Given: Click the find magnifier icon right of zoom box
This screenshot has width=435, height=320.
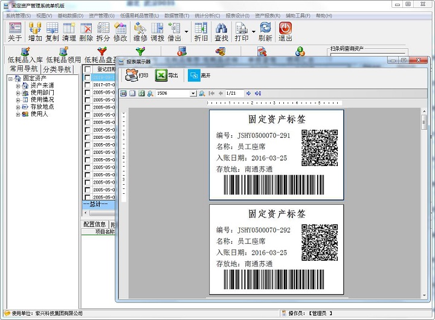Looking at the screenshot, I should click(202, 94).
